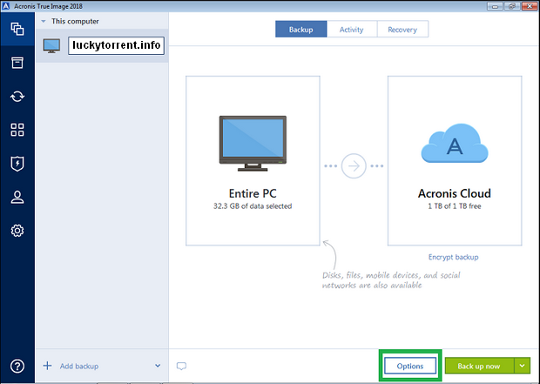This screenshot has height=384, width=540.
Task: Open the Account person icon
Action: [17, 197]
